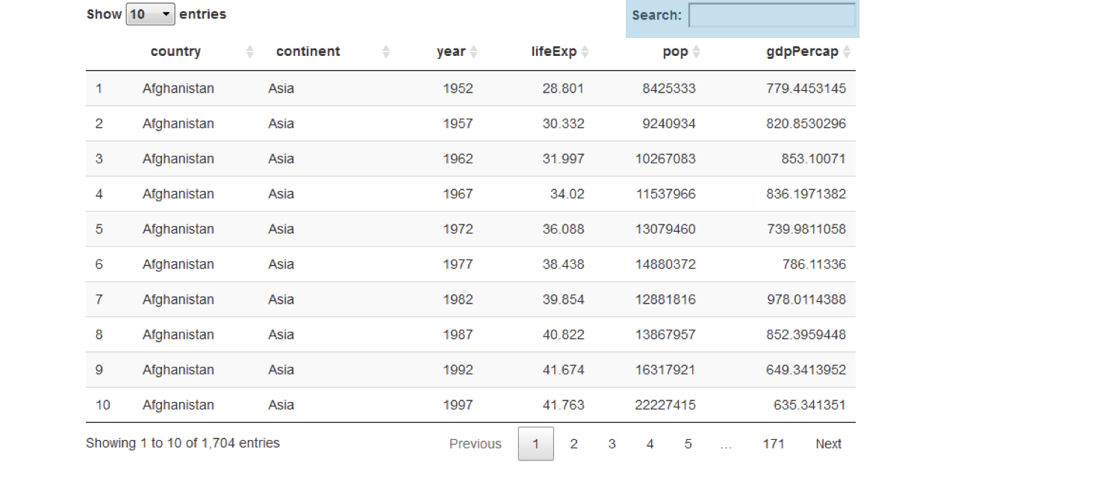
Task: Click gdpPercap value 978.0114388
Action: pyautogui.click(x=806, y=299)
